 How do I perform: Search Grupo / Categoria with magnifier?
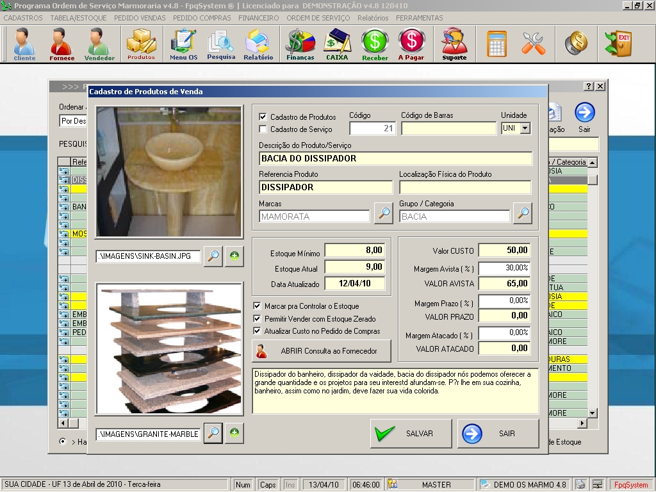coord(523,214)
